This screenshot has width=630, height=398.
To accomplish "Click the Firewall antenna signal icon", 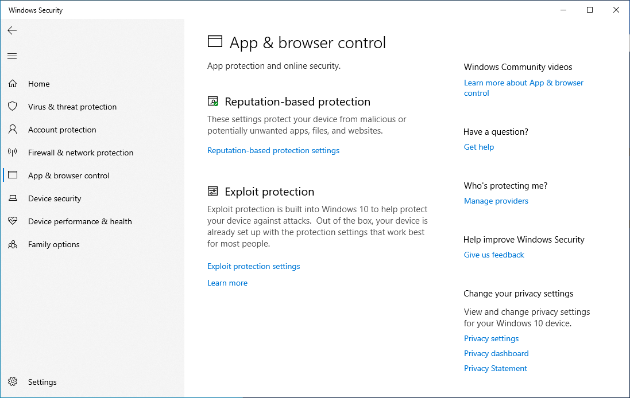I will click(13, 152).
